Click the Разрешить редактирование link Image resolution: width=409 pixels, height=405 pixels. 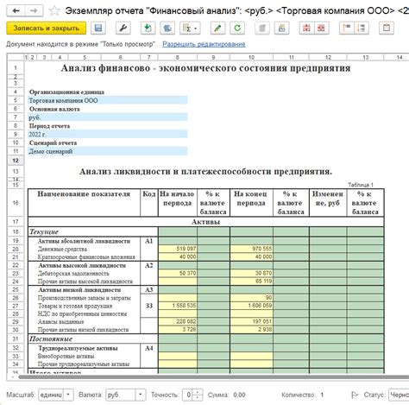click(x=204, y=44)
